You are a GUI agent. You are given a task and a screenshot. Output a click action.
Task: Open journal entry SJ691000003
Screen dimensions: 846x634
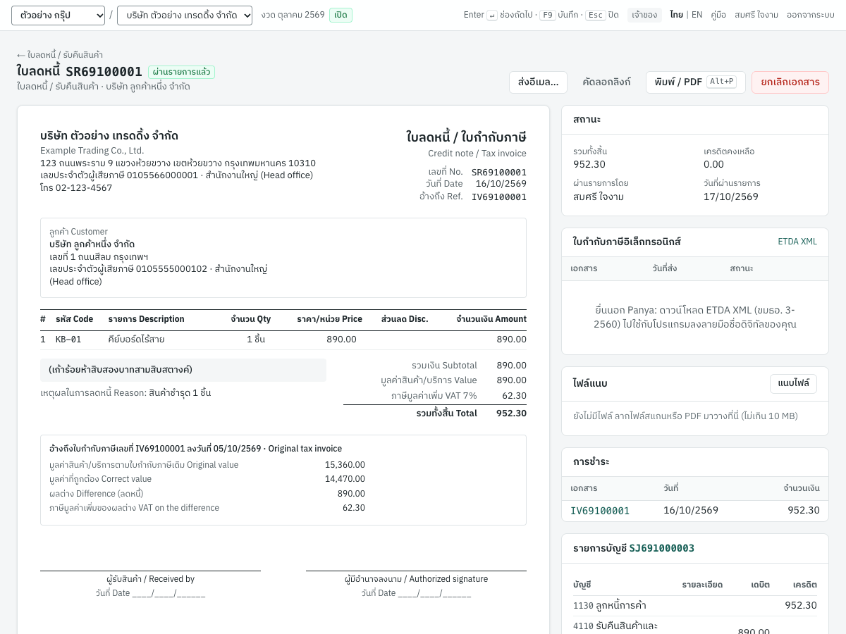[661, 548]
